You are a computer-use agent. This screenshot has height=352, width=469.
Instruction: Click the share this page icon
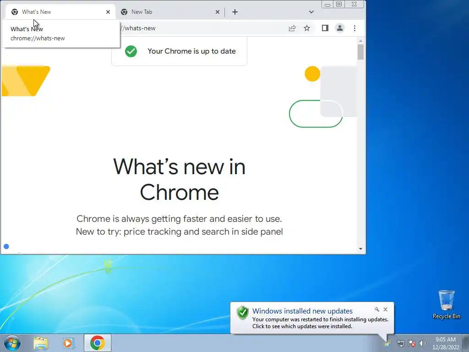tap(292, 28)
